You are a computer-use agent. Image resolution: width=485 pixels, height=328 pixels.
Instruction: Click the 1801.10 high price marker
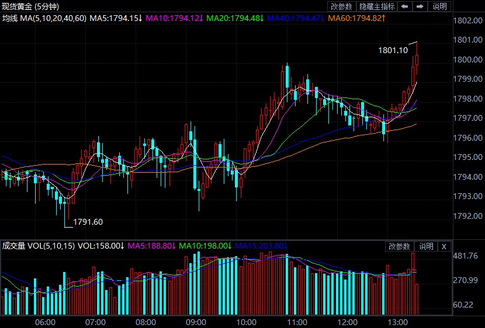393,50
